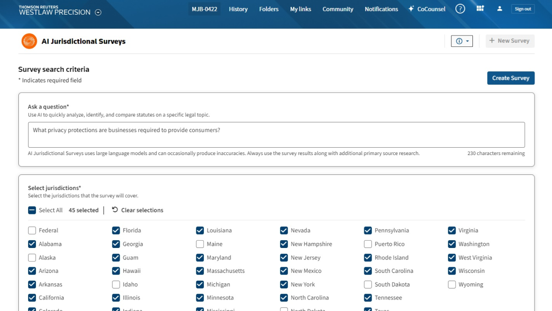Open Notifications in the top navigation
552x311 pixels.
381,9
